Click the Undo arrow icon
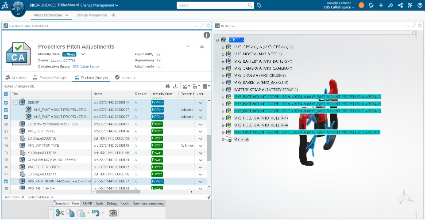 pyautogui.click(x=96, y=213)
